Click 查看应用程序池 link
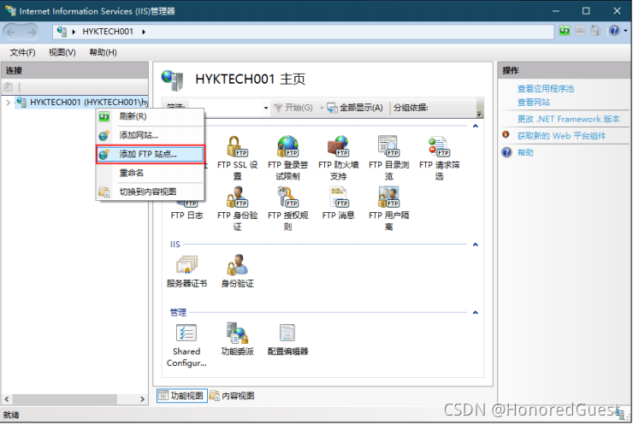Screen dimensions: 633x425 click(x=546, y=89)
